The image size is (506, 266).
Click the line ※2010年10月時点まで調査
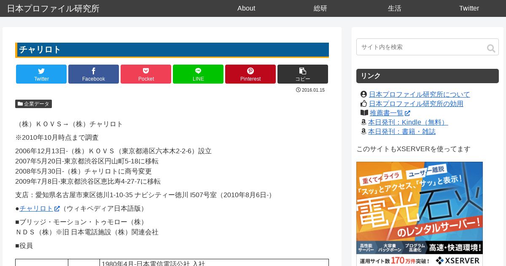57,138
